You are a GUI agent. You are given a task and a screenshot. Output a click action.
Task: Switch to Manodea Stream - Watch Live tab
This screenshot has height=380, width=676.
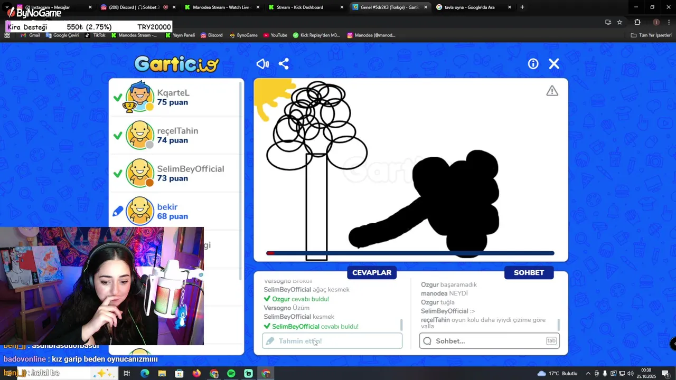tap(222, 7)
